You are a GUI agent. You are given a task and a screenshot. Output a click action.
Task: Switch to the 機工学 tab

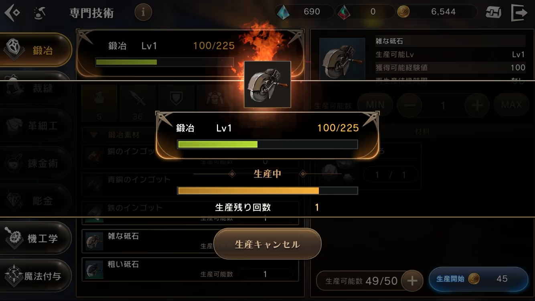click(35, 238)
